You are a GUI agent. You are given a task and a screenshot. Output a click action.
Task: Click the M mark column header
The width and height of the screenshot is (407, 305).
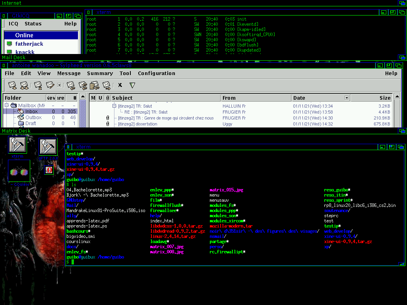(93, 98)
